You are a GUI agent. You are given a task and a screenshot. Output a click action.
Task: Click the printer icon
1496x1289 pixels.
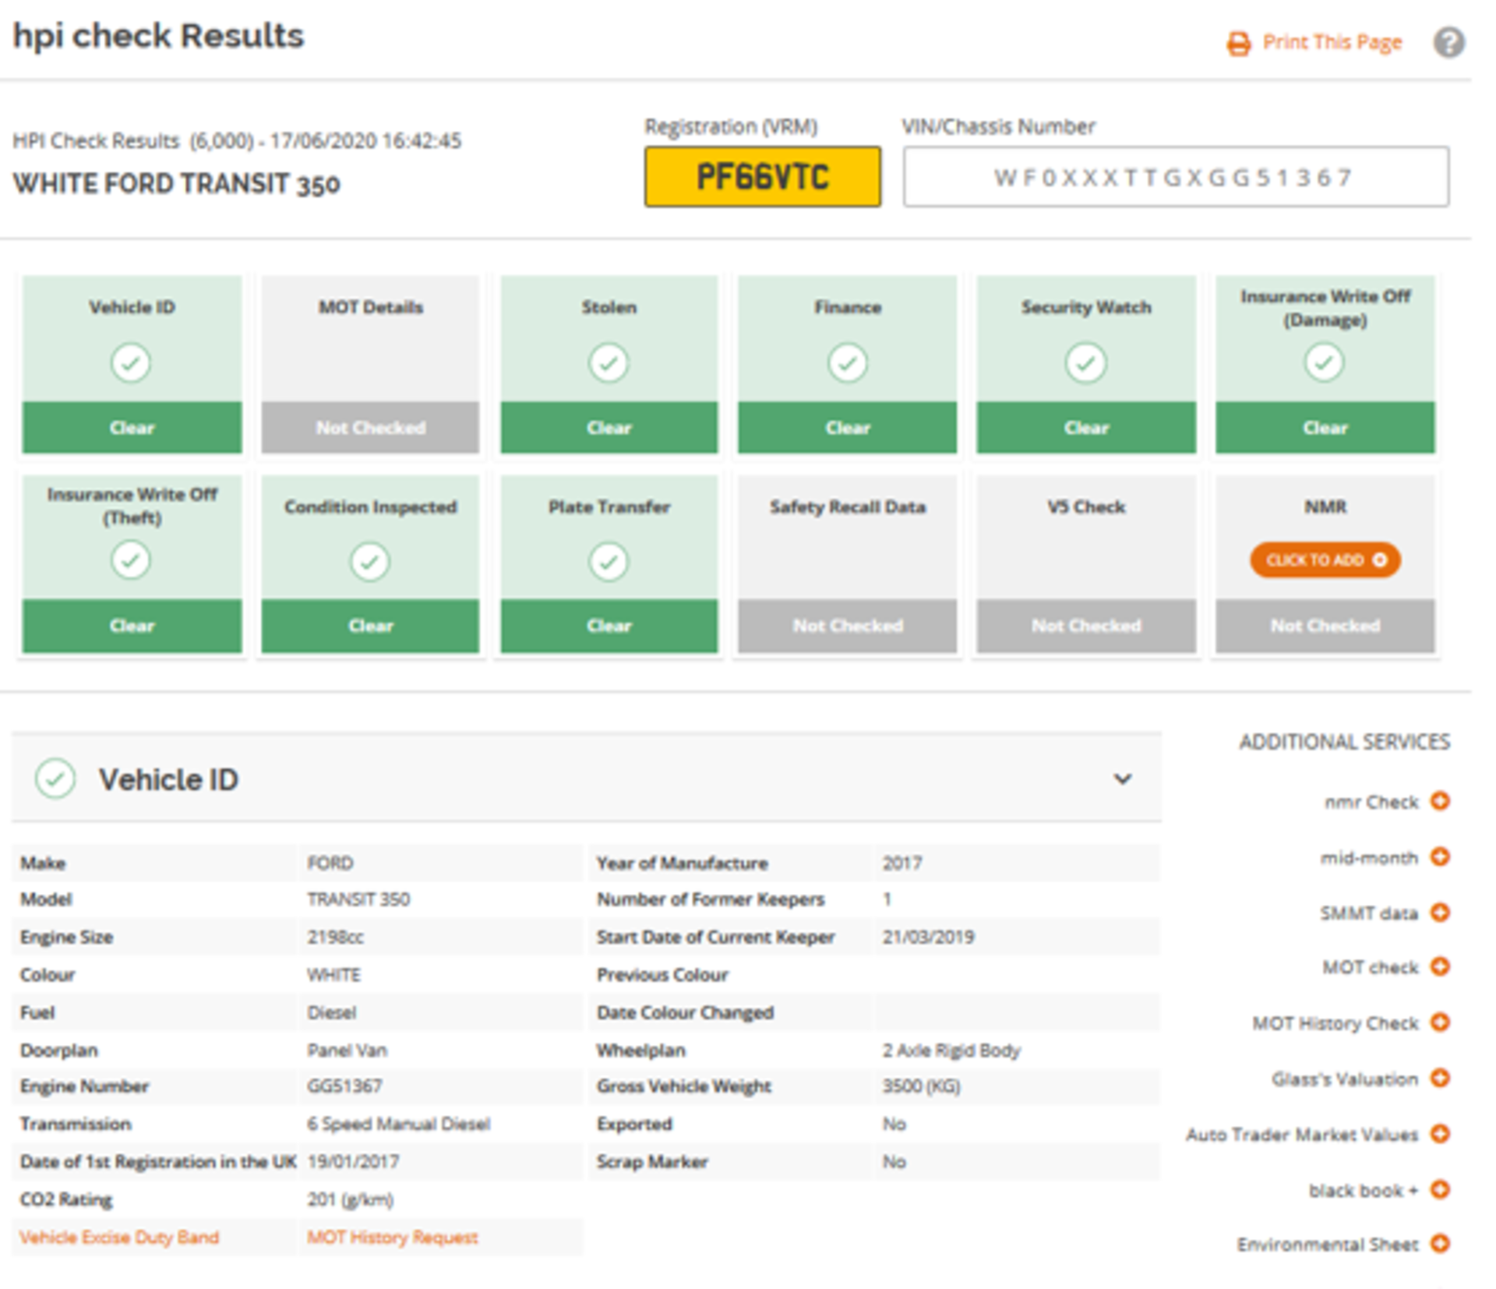click(x=1239, y=44)
